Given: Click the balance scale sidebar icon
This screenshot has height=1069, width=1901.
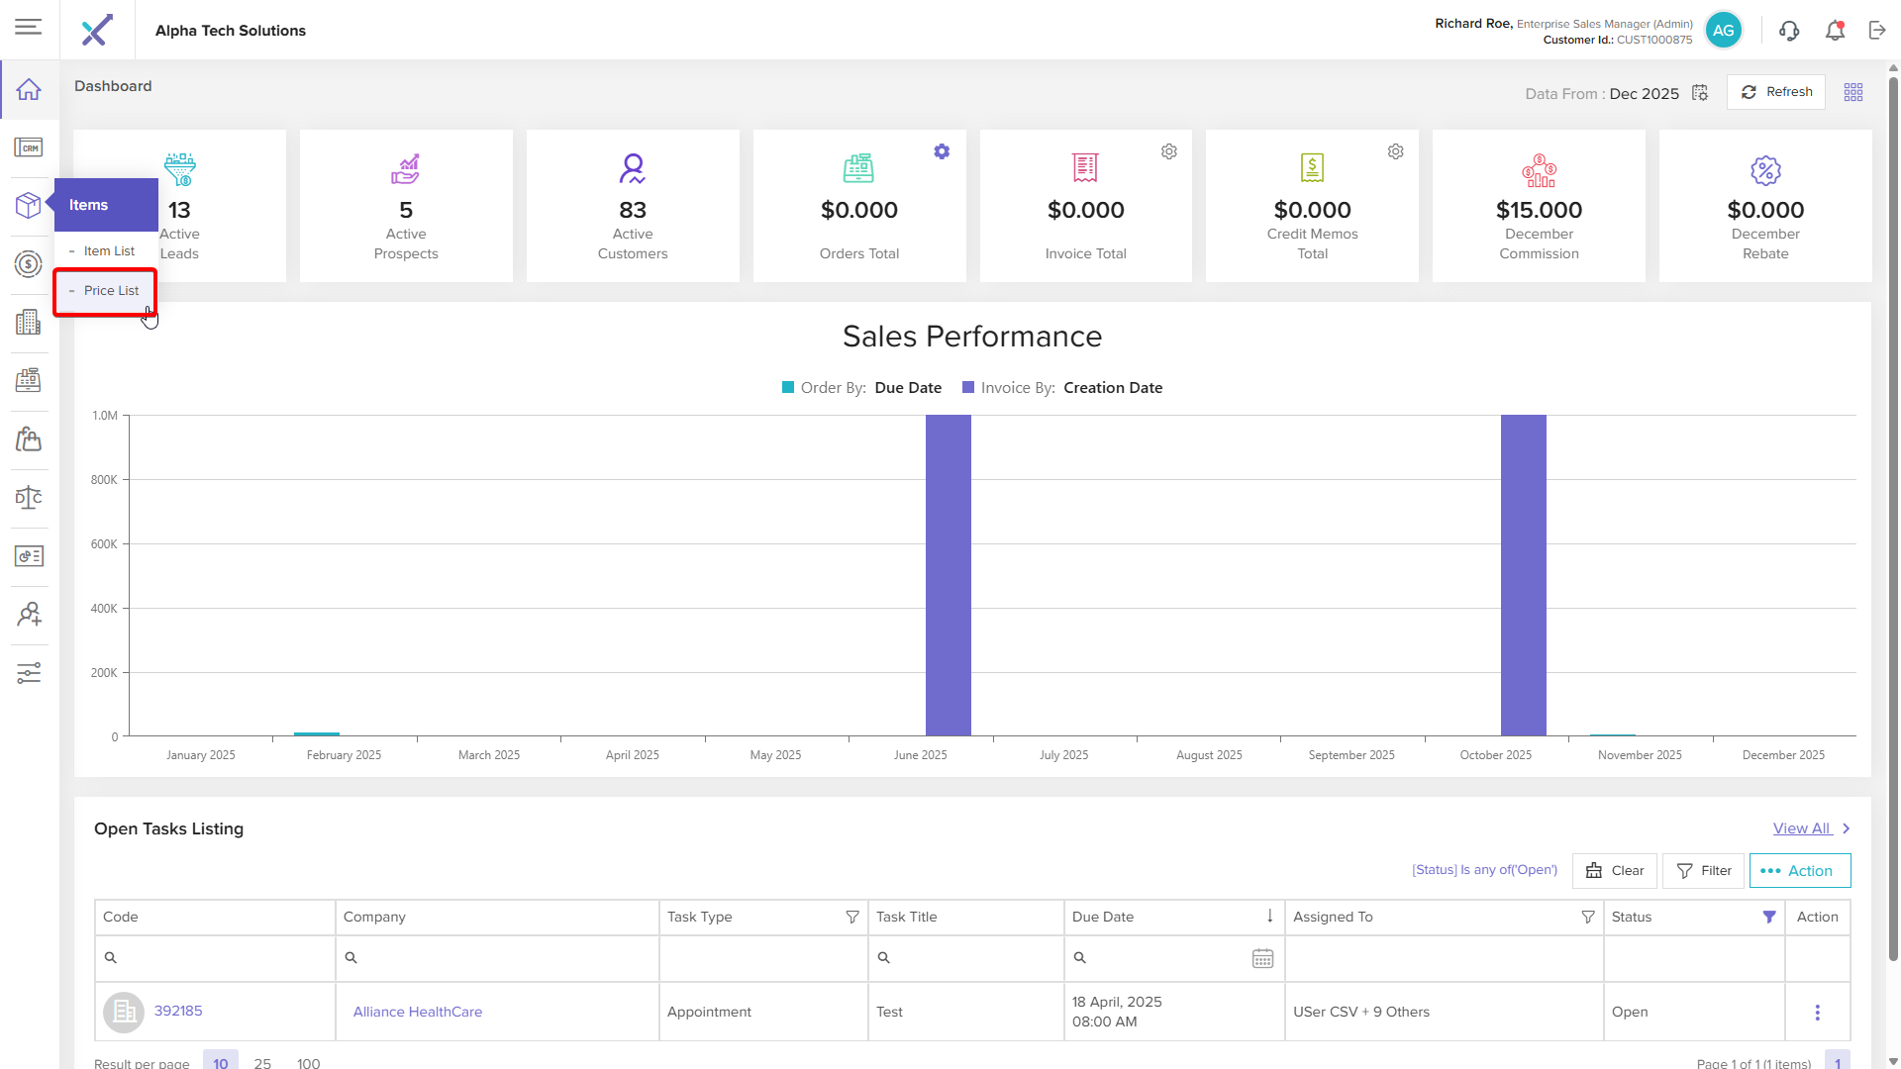Looking at the screenshot, I should tap(29, 497).
